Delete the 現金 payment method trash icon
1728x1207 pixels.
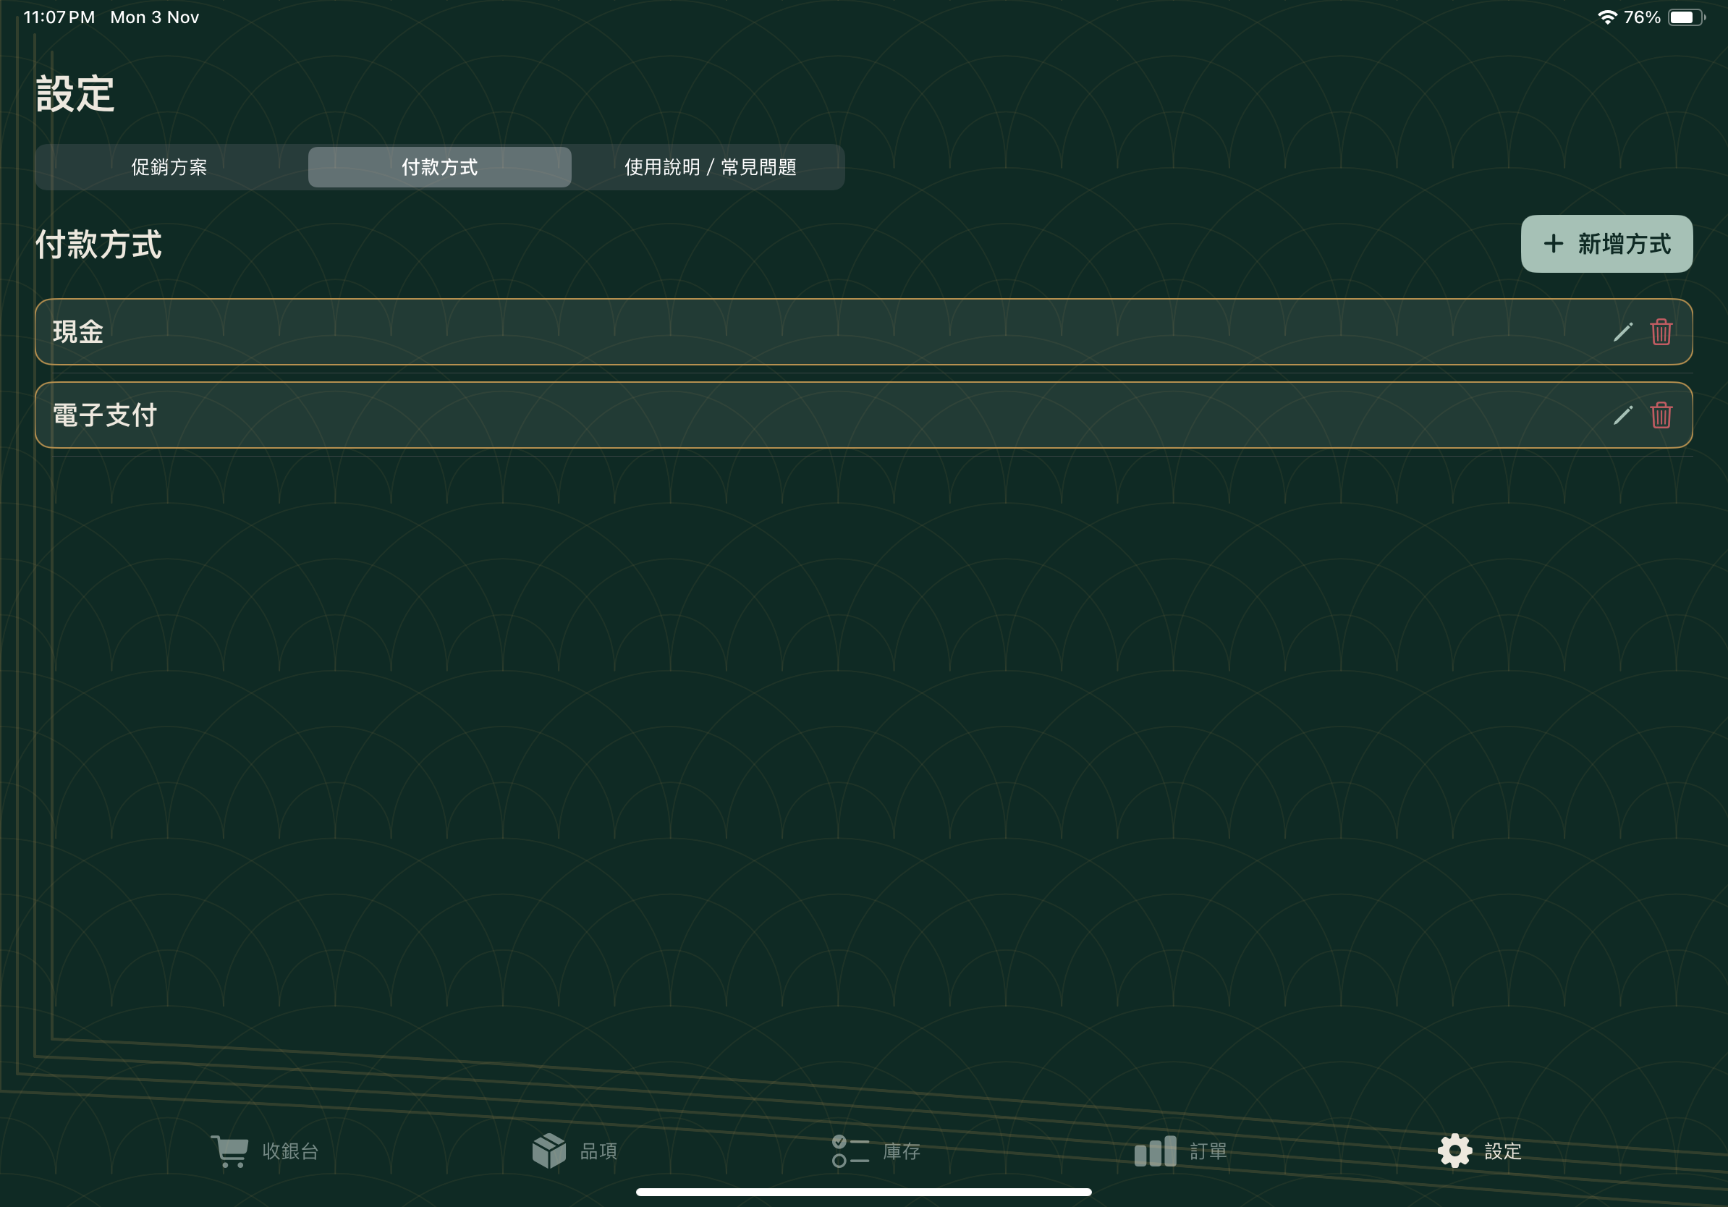point(1661,332)
